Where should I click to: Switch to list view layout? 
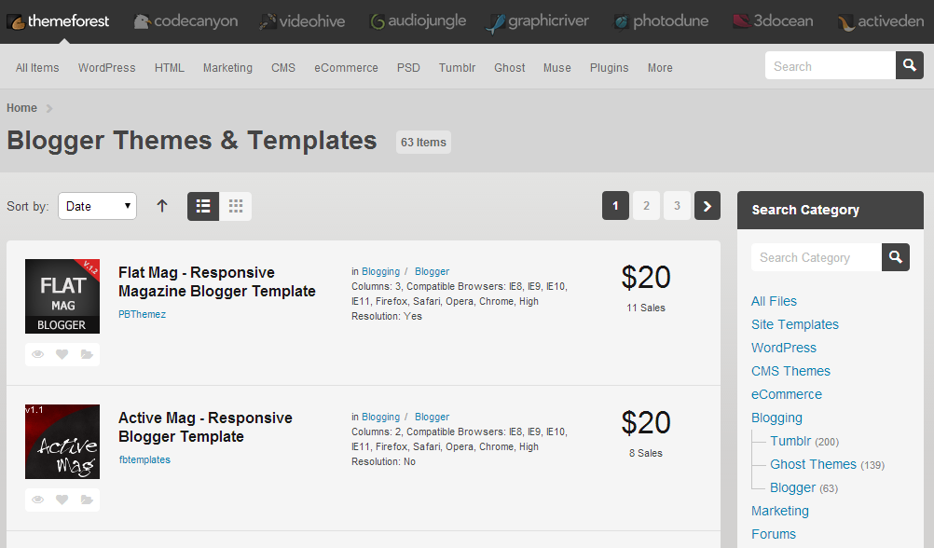203,206
